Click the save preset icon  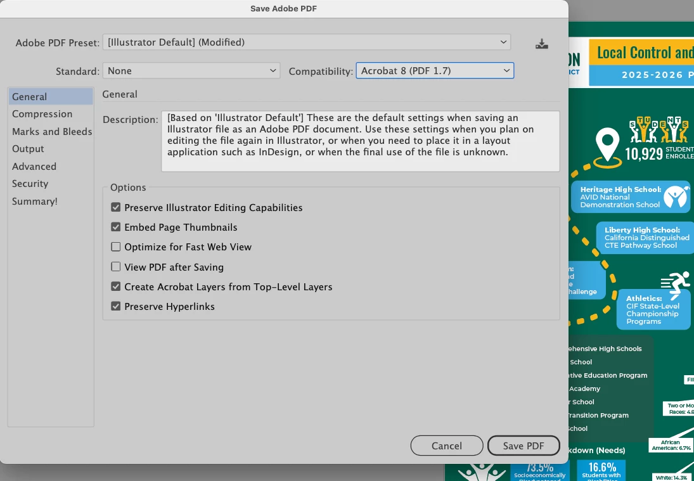(x=542, y=43)
